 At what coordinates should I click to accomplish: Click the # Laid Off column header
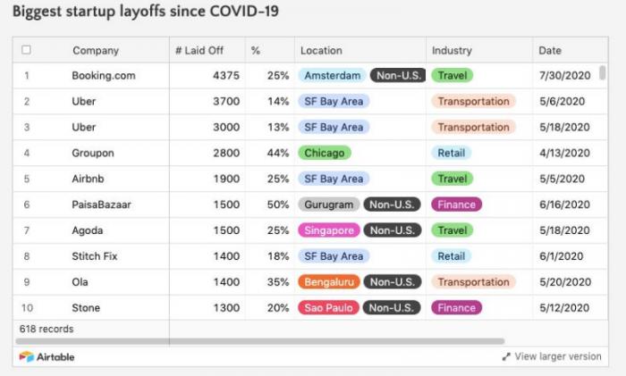click(199, 51)
